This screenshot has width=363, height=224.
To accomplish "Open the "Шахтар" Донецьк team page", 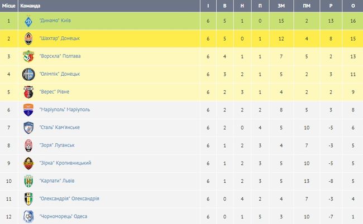I will tap(60, 38).
